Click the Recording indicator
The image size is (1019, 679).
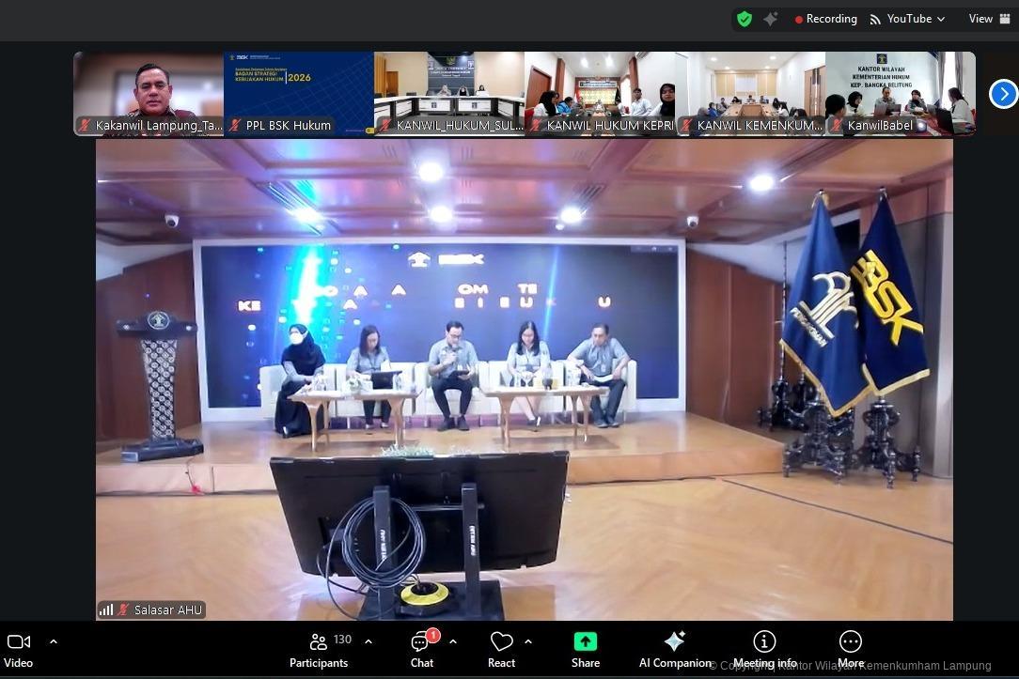[825, 19]
